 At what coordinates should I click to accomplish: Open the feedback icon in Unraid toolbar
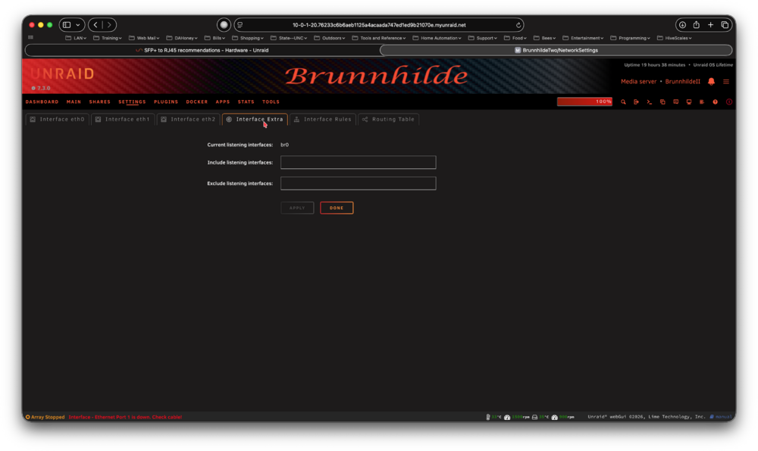[676, 102]
